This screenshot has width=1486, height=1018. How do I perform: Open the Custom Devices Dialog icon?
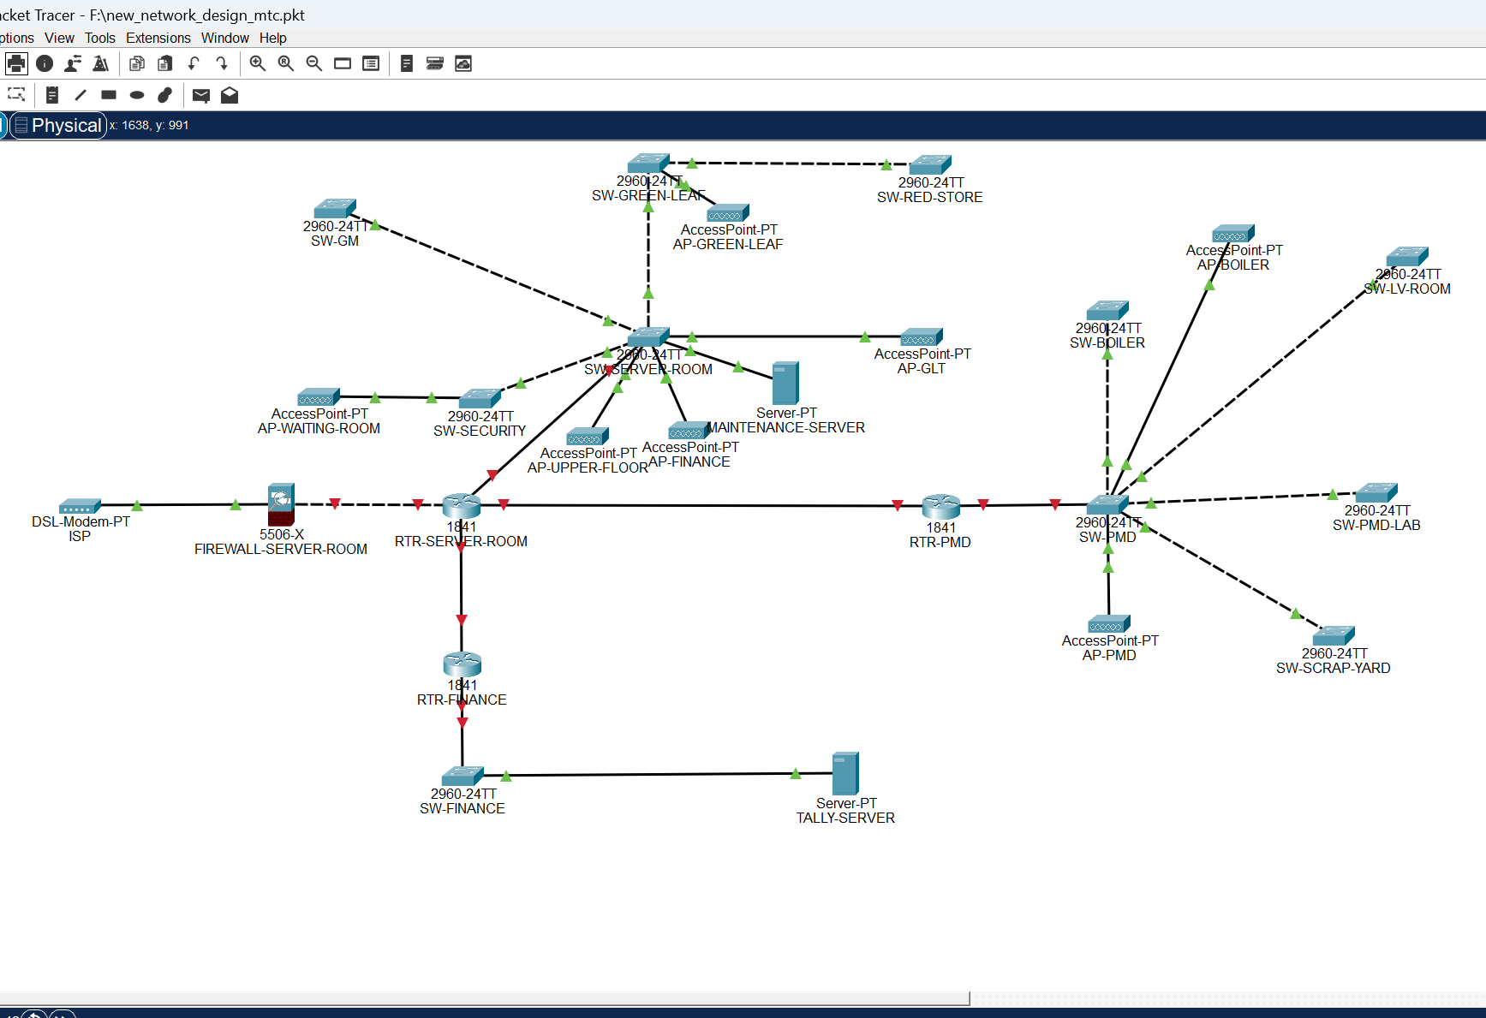[371, 63]
